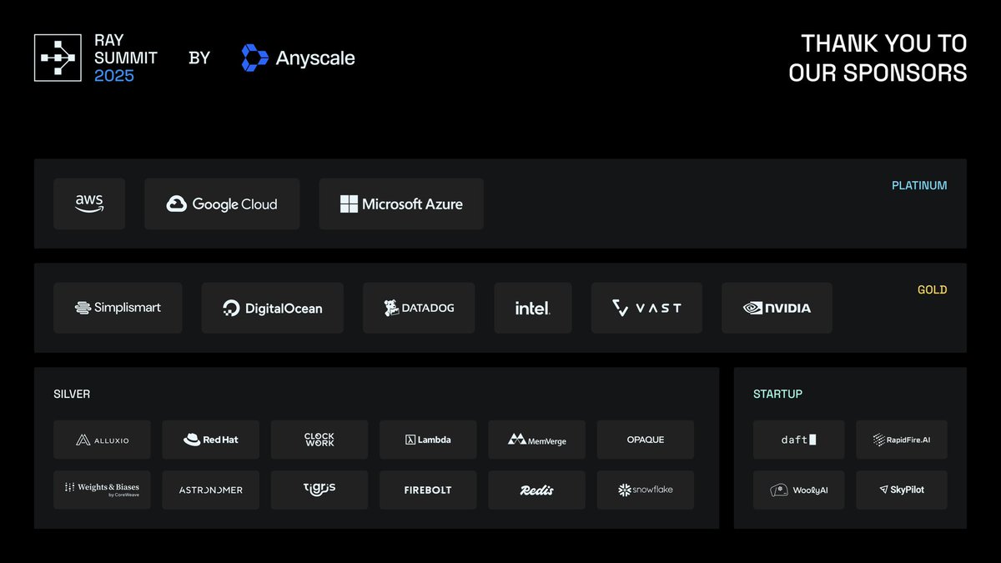Click the Tigris logo tile
This screenshot has height=563, width=1001.
[x=319, y=490]
